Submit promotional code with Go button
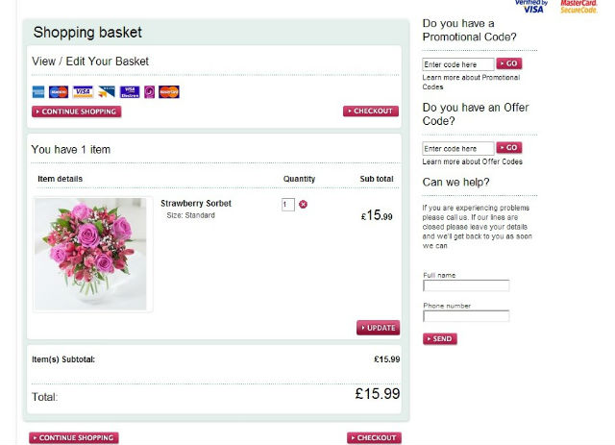The height and width of the screenshot is (445, 615). tap(509, 63)
